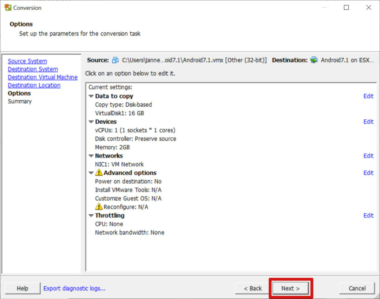The image size is (380, 299).
Task: Select Reconfigure: N/A row
Action: (126, 207)
